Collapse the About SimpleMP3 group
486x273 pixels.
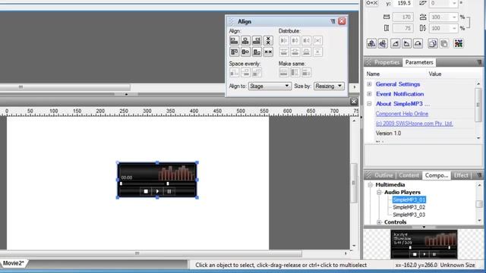[x=369, y=104]
